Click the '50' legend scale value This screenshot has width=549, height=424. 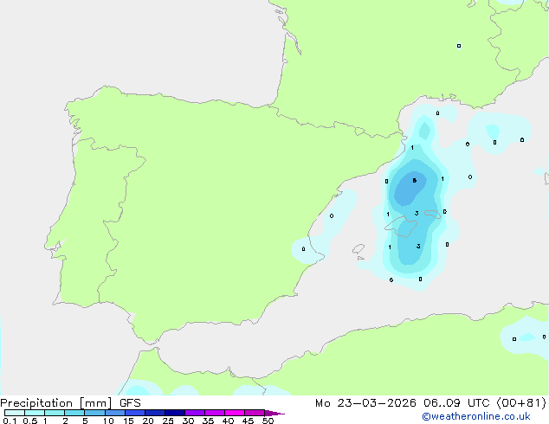tap(268, 421)
